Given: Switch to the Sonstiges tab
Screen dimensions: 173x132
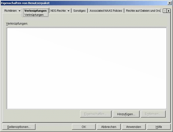Looking at the screenshot, I should click(x=79, y=11).
